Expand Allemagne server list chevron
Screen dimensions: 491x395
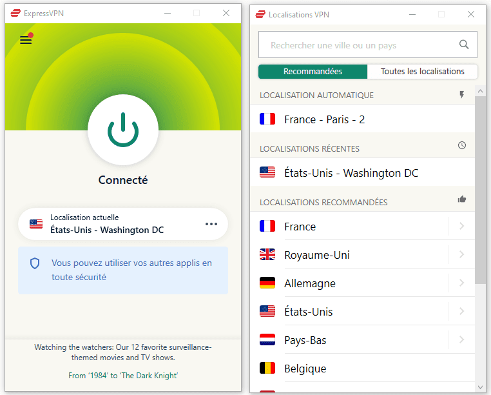pyautogui.click(x=461, y=283)
